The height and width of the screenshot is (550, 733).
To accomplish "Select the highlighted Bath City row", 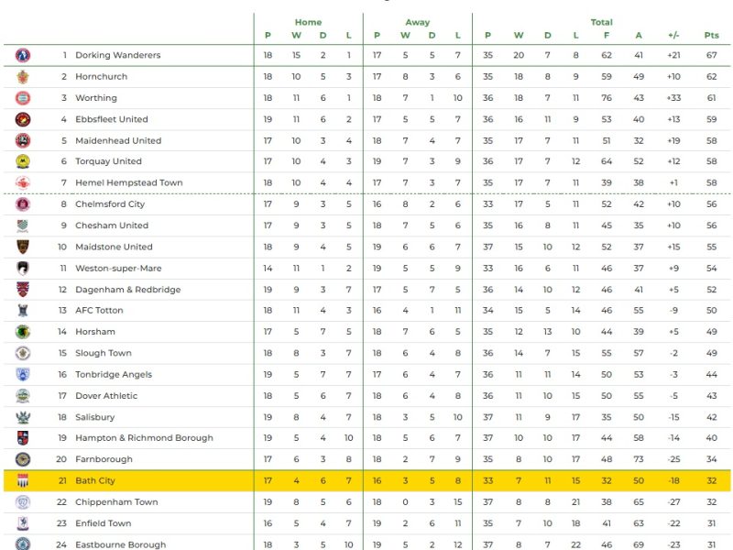I will tap(366, 480).
